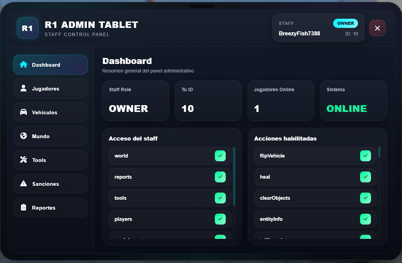Switch to the Mundo section
The width and height of the screenshot is (402, 263).
coord(50,136)
